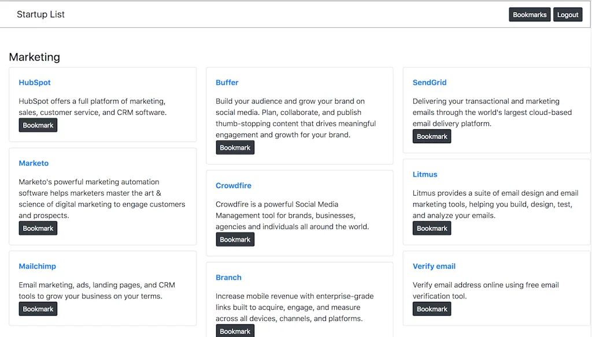Open the Buffer startup page
Image resolution: width=592 pixels, height=337 pixels.
click(227, 83)
